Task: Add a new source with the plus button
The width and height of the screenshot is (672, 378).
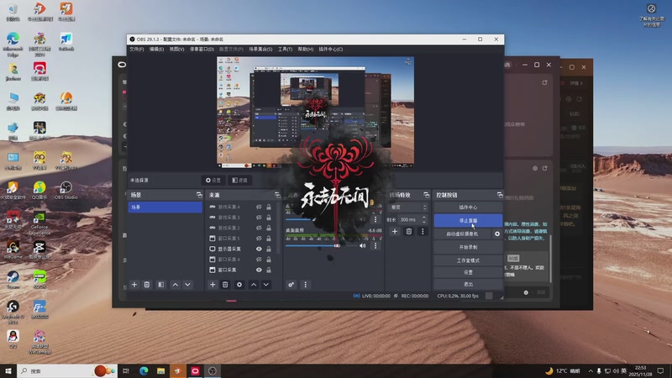Action: (x=213, y=285)
